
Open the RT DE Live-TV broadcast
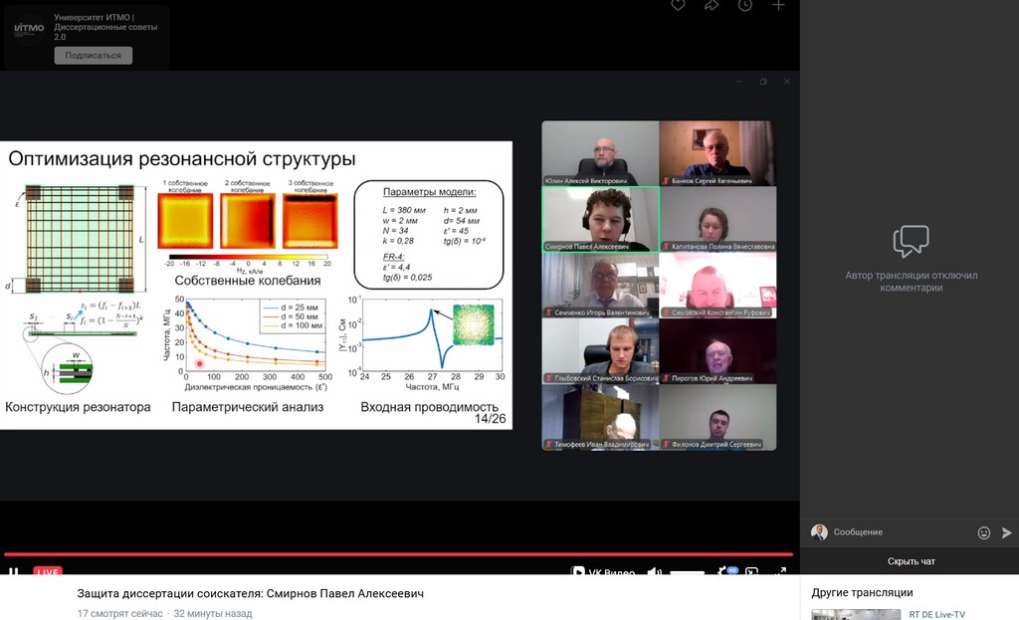936,614
